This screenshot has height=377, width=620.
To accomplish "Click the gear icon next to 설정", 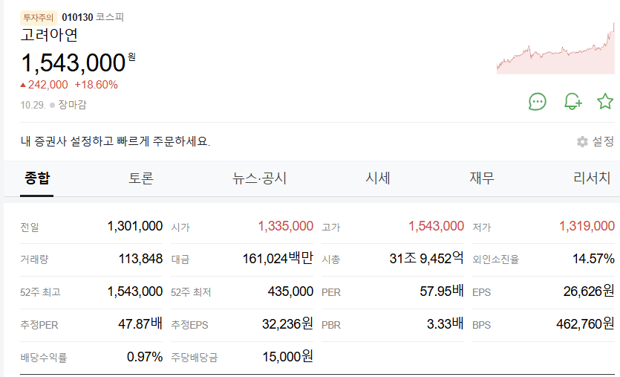I will pyautogui.click(x=582, y=141).
